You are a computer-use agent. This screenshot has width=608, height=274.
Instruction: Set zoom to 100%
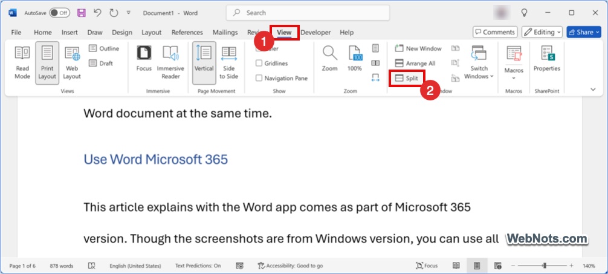click(354, 59)
